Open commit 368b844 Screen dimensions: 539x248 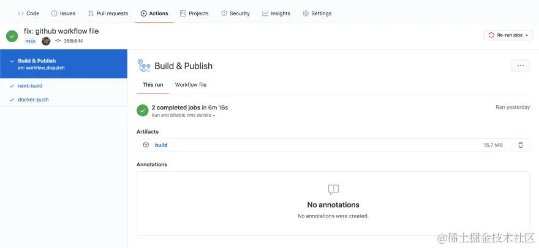click(73, 41)
